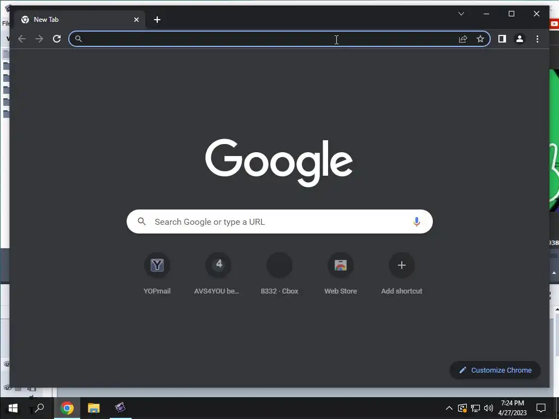This screenshot has width=559, height=419.
Task: Open taskbar search magnifier
Action: pyautogui.click(x=39, y=408)
